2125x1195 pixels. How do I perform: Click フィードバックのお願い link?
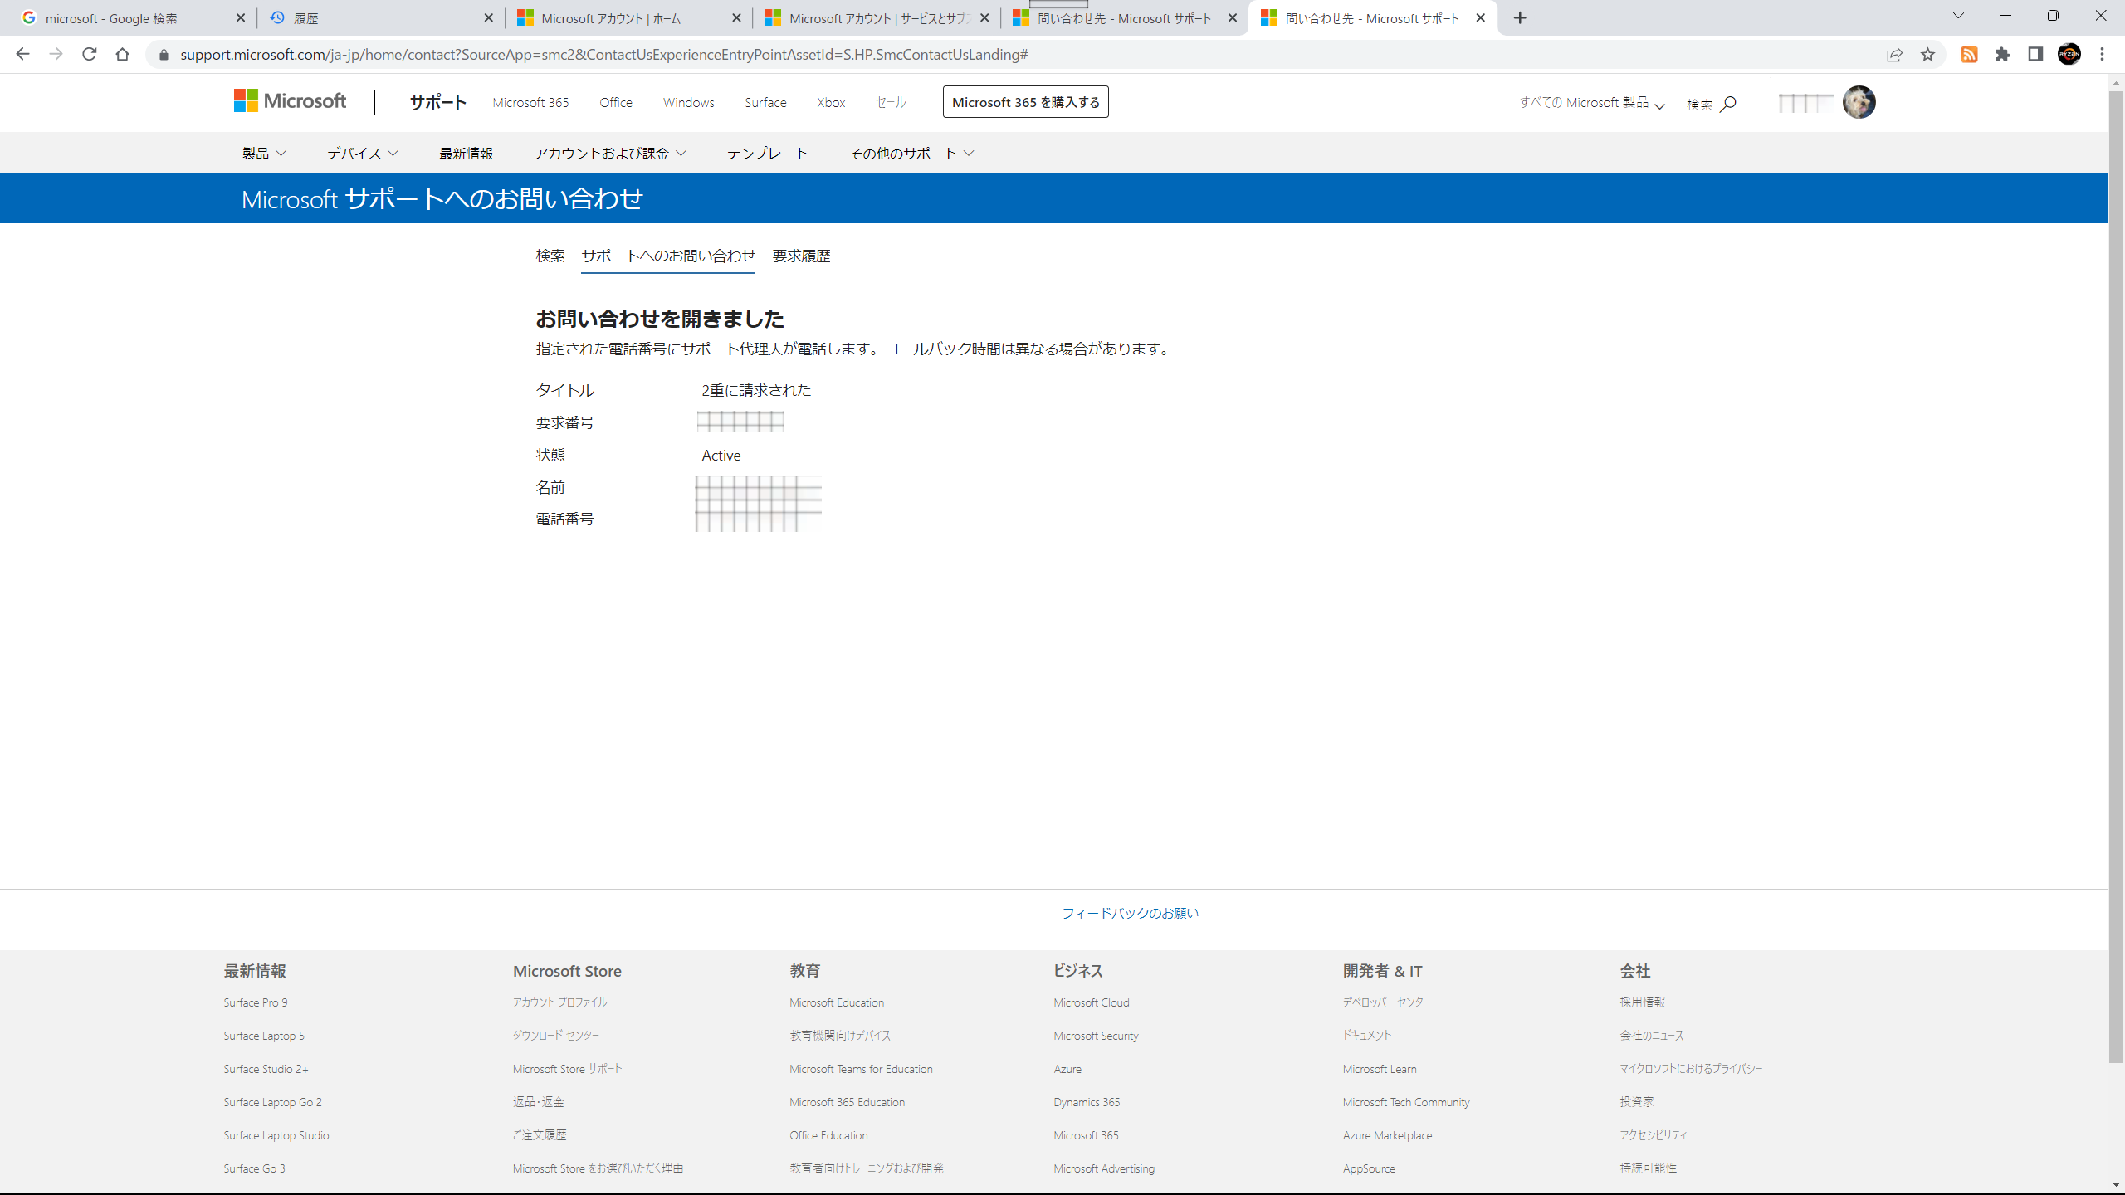click(x=1130, y=913)
